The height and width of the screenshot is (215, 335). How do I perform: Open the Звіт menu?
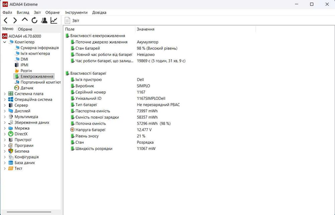coord(37,12)
